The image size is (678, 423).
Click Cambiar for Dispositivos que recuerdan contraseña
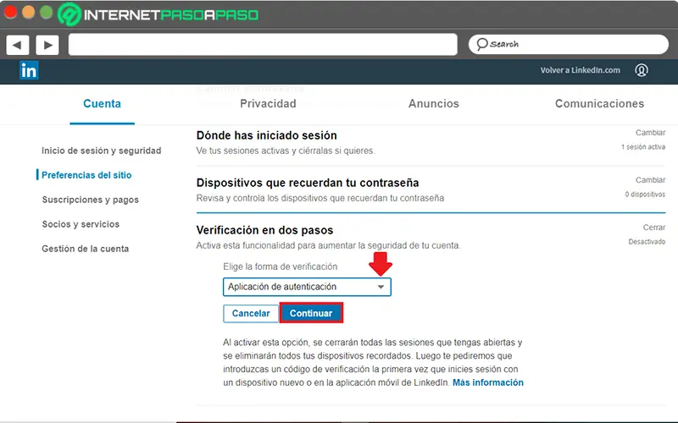tap(650, 180)
